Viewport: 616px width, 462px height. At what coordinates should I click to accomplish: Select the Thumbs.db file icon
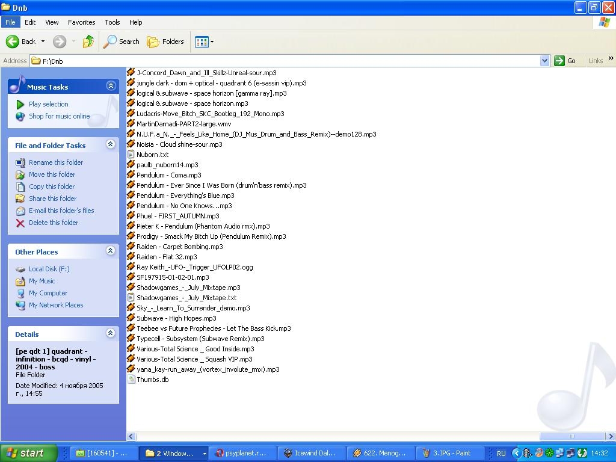click(x=131, y=380)
